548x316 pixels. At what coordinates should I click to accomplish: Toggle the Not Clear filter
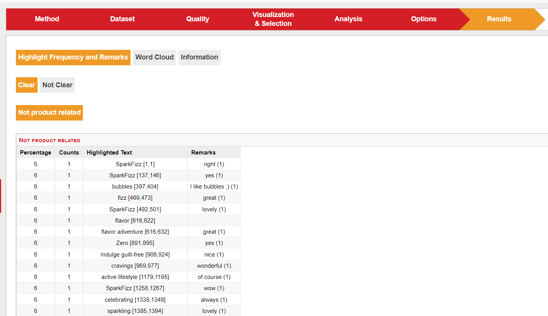[57, 85]
